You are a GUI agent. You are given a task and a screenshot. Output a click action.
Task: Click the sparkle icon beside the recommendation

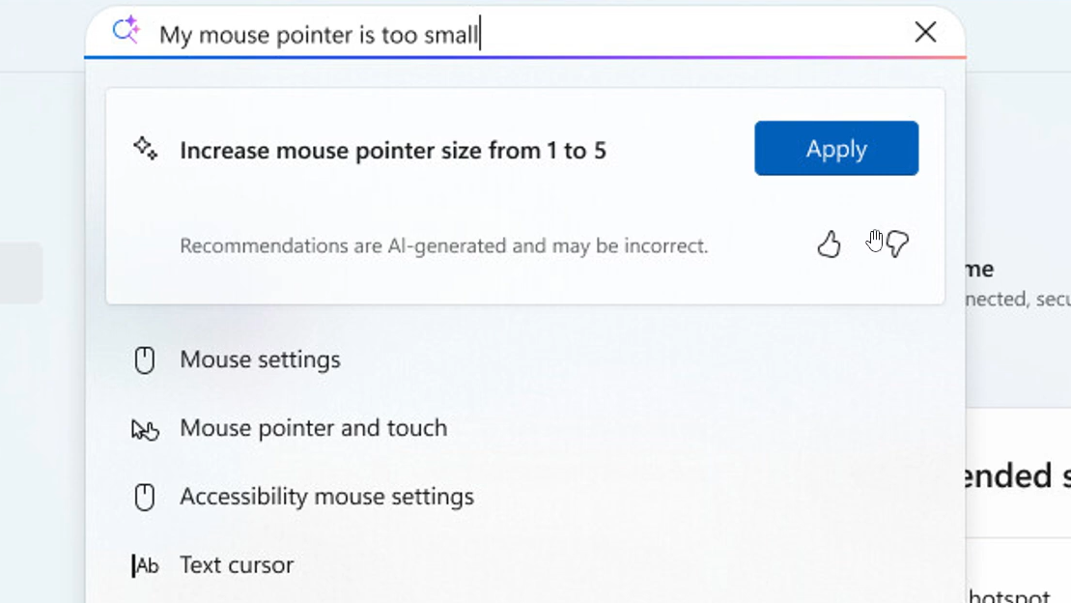coord(145,149)
